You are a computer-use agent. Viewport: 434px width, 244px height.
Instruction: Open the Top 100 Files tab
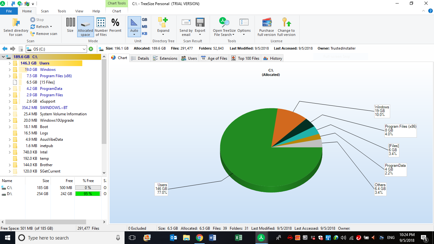coord(245,58)
